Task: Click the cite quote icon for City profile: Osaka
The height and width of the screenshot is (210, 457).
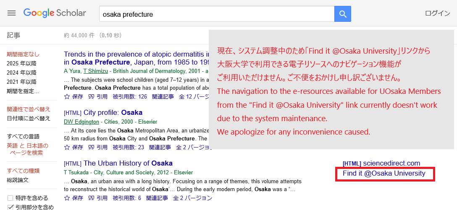Action: (91, 147)
